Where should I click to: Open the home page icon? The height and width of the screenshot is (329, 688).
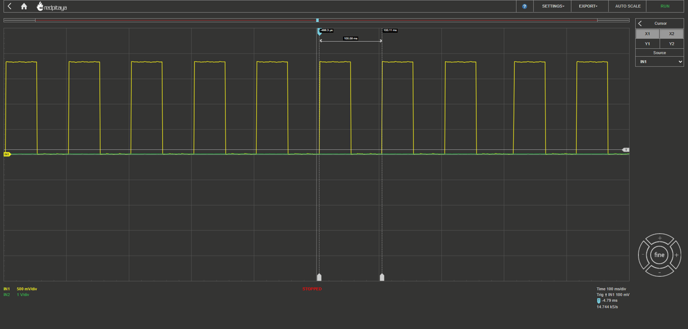coord(24,6)
